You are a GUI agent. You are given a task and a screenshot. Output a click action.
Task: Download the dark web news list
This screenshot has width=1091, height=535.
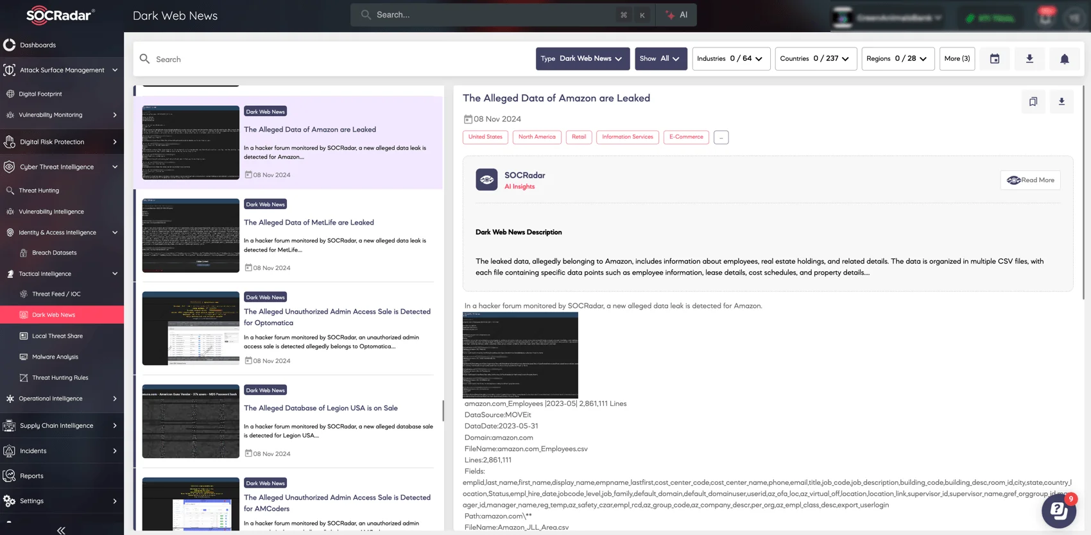click(x=1029, y=59)
